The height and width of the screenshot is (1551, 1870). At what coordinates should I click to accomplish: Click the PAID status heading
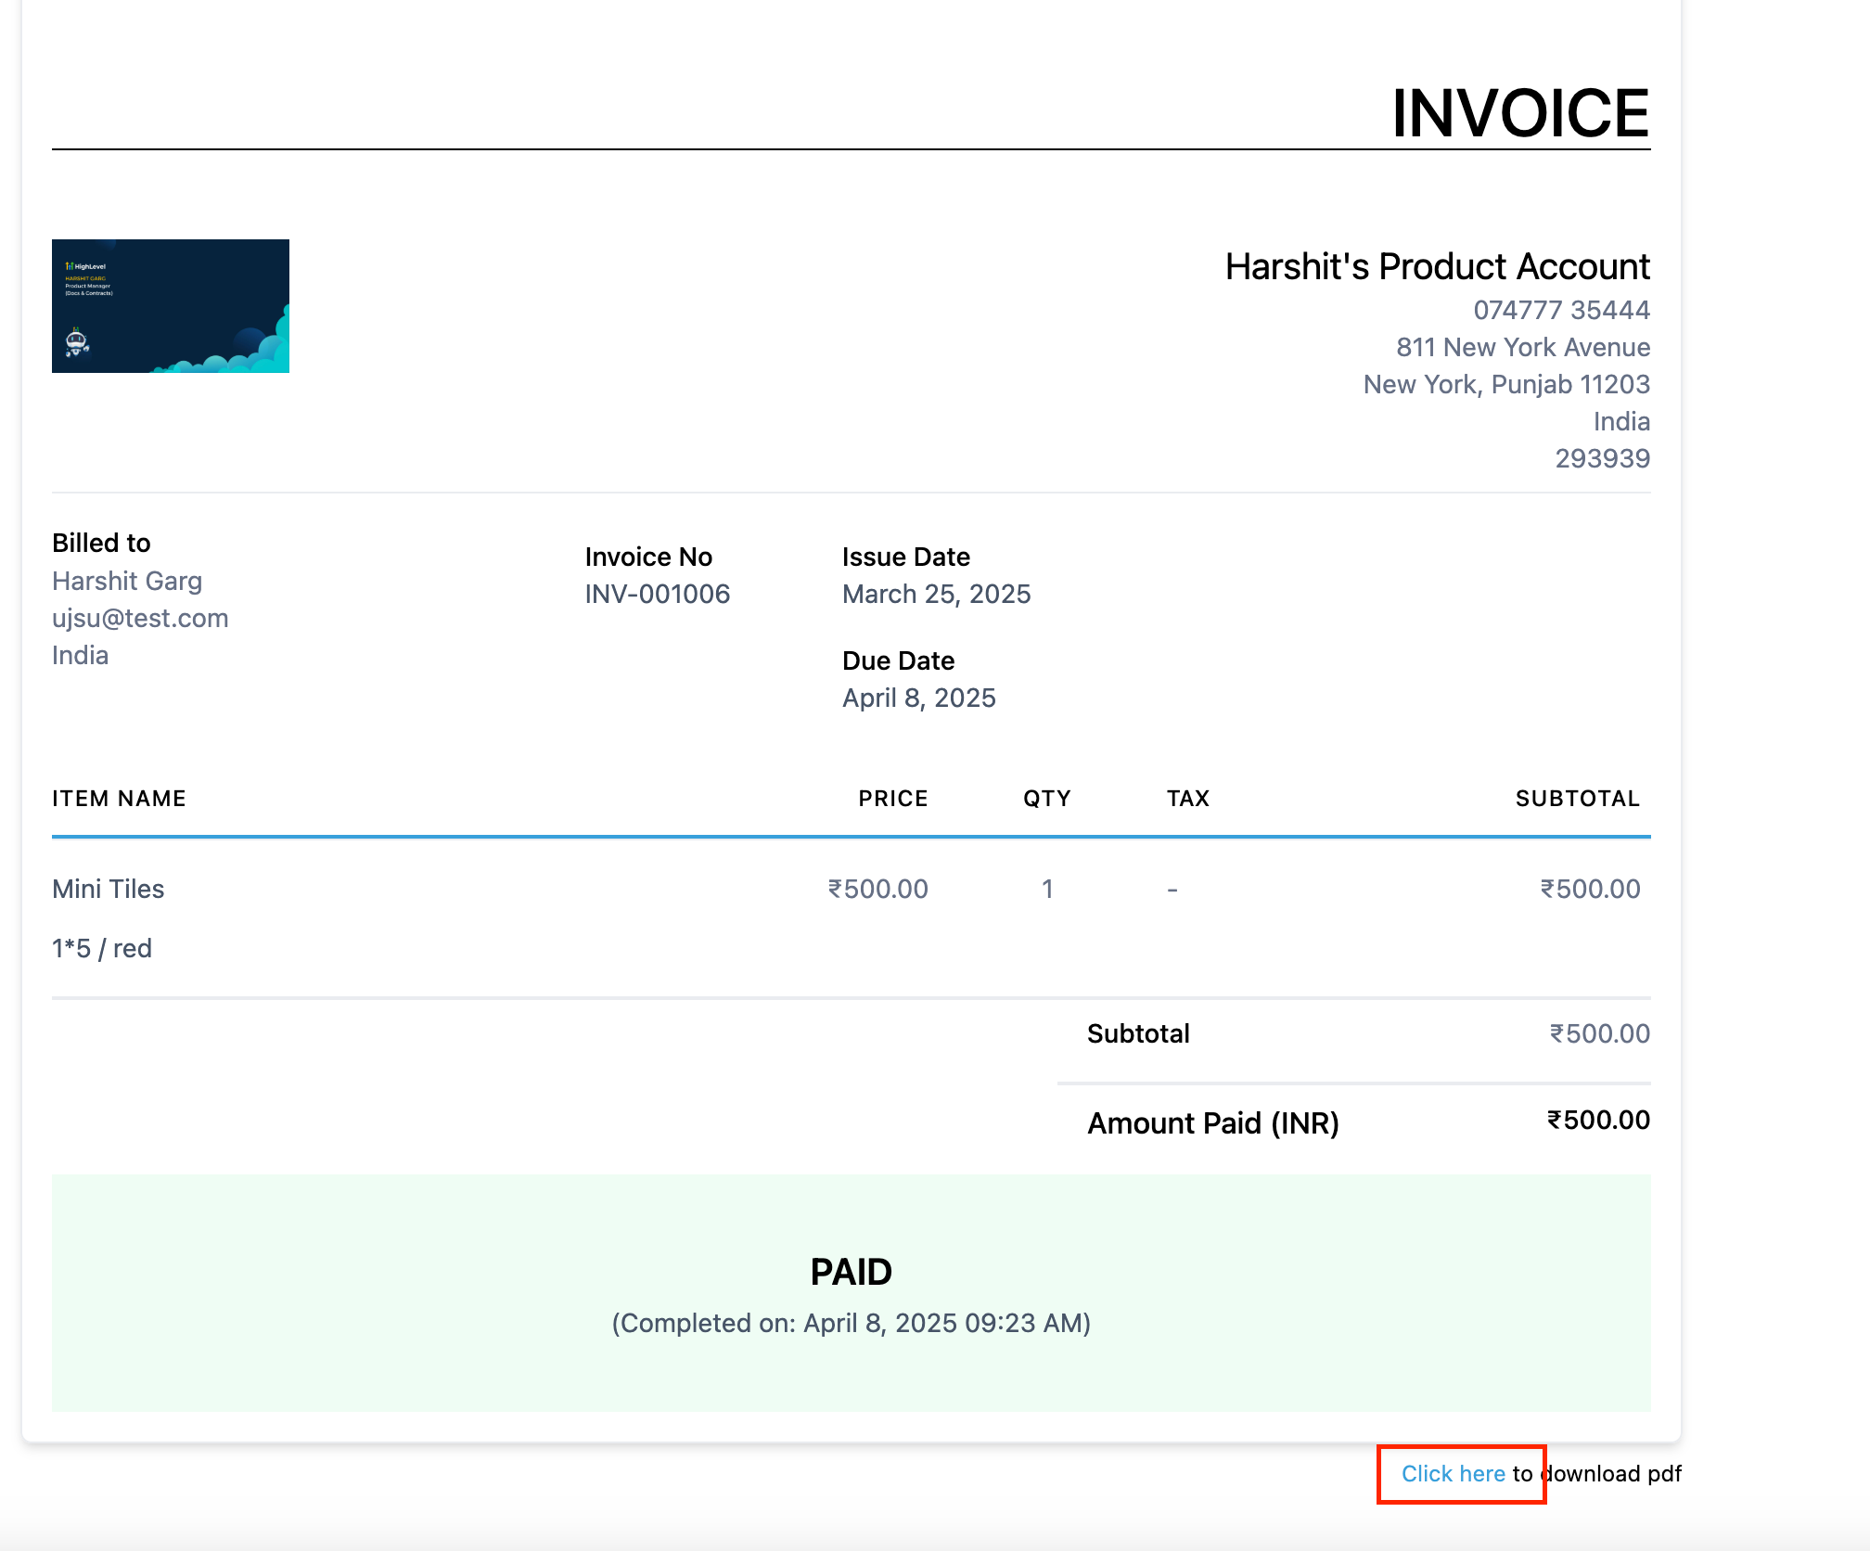[x=851, y=1272]
